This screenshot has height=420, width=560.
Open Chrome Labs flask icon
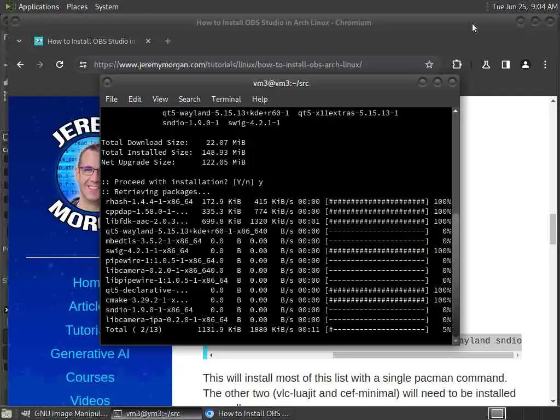[x=486, y=65]
